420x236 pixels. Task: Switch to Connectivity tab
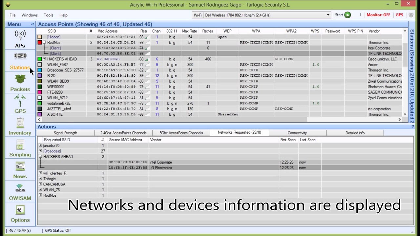(x=297, y=133)
